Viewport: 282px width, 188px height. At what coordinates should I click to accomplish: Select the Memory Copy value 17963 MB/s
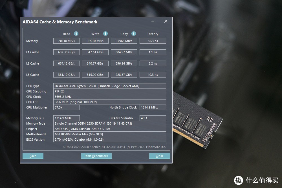coord(124,41)
